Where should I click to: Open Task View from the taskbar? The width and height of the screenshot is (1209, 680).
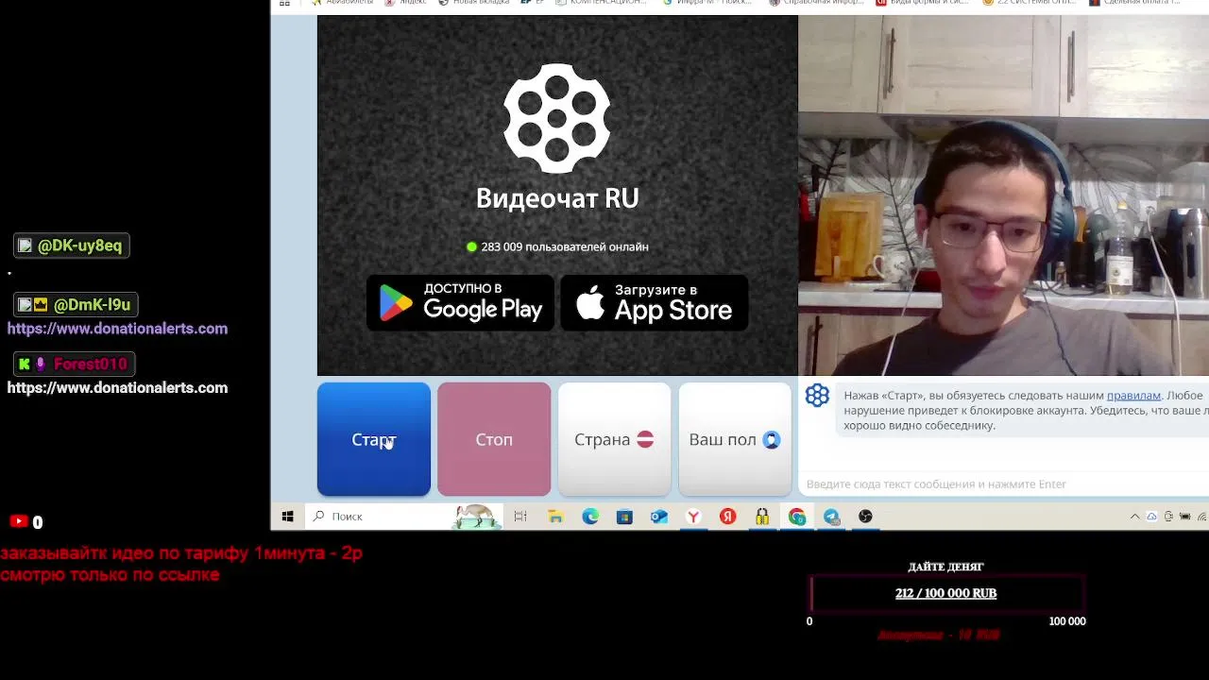coord(520,517)
